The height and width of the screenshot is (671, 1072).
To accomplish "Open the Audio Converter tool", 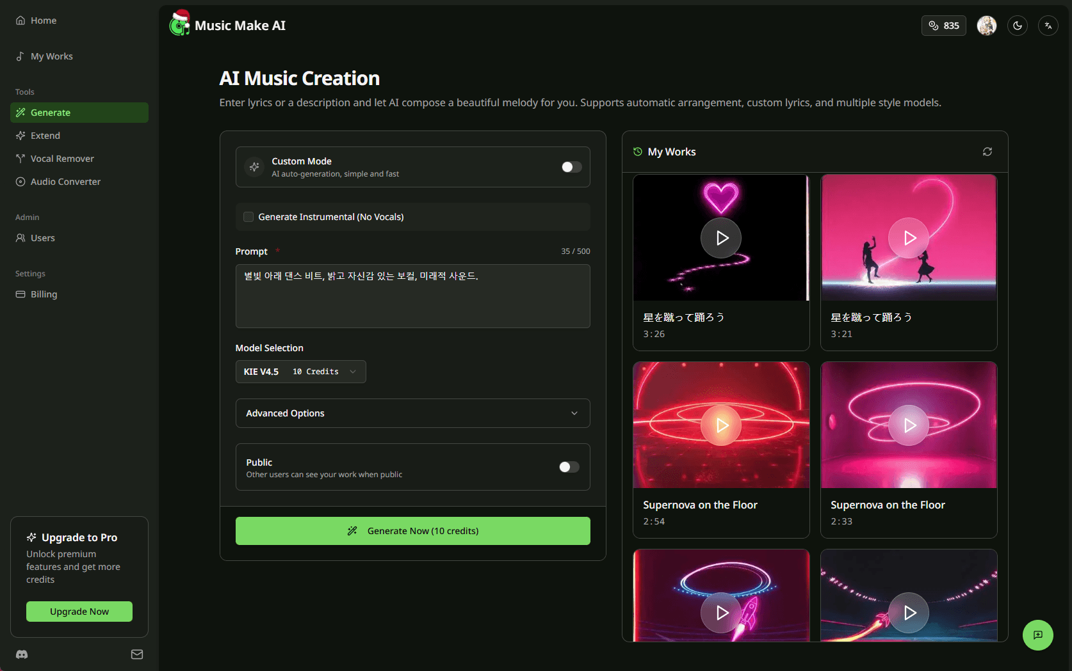I will click(x=65, y=182).
